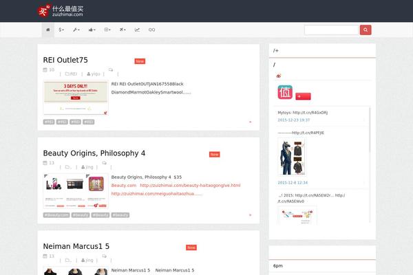
Task: Click the /+ sidebar panel header
Action: [x=322, y=50]
